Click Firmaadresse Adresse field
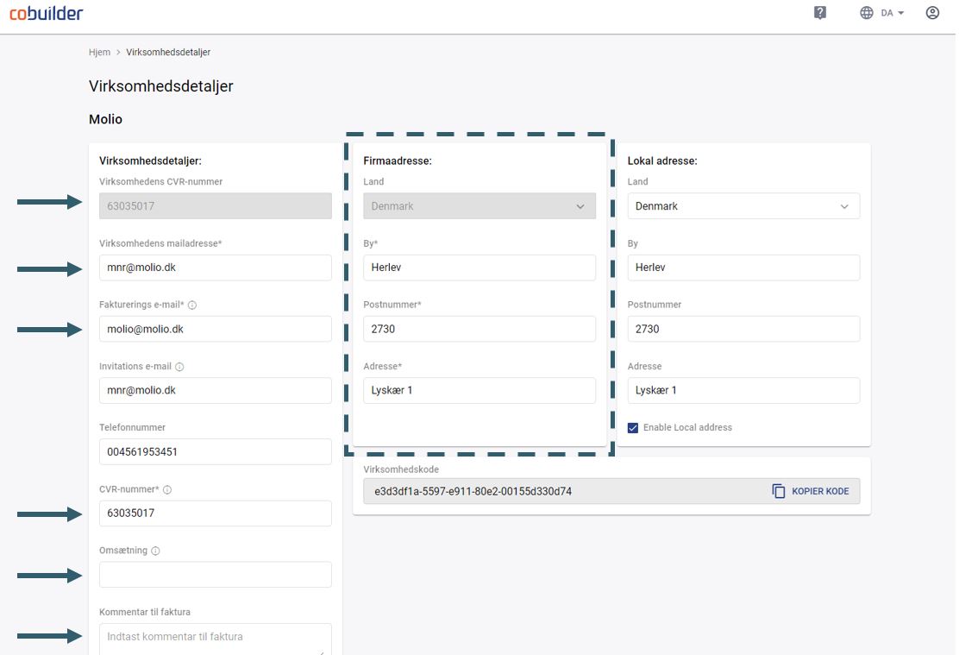The image size is (959, 655). click(479, 391)
